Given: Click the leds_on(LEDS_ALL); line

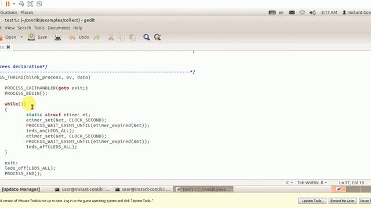Looking at the screenshot, I should [x=50, y=131].
